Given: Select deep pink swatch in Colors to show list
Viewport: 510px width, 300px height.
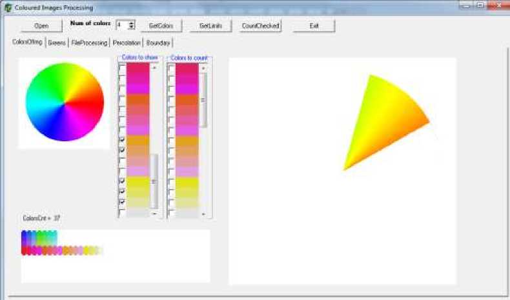Looking at the screenshot, I should (138, 79).
